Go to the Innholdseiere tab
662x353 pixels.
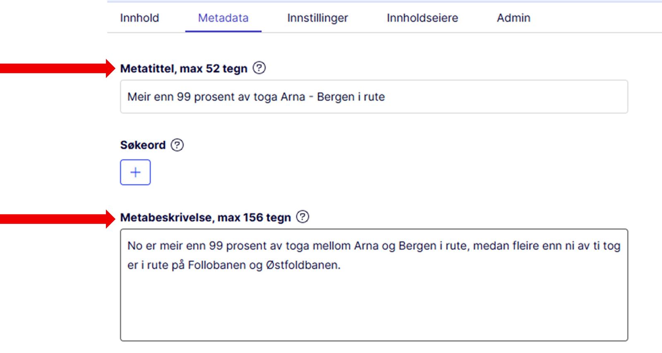tap(422, 18)
